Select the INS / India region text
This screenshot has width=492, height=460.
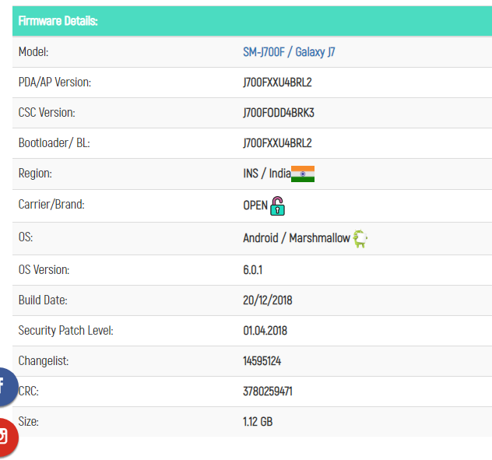click(267, 174)
